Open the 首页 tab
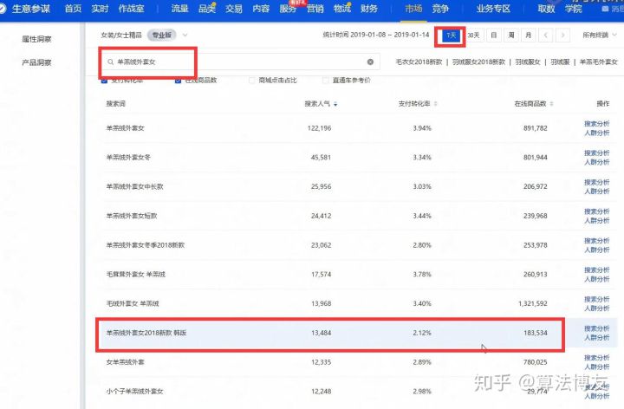This screenshot has width=624, height=409. [73, 9]
